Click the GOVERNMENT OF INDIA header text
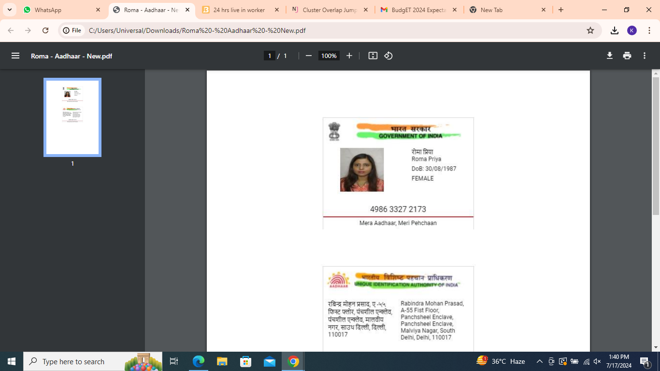This screenshot has height=371, width=660. [x=410, y=136]
